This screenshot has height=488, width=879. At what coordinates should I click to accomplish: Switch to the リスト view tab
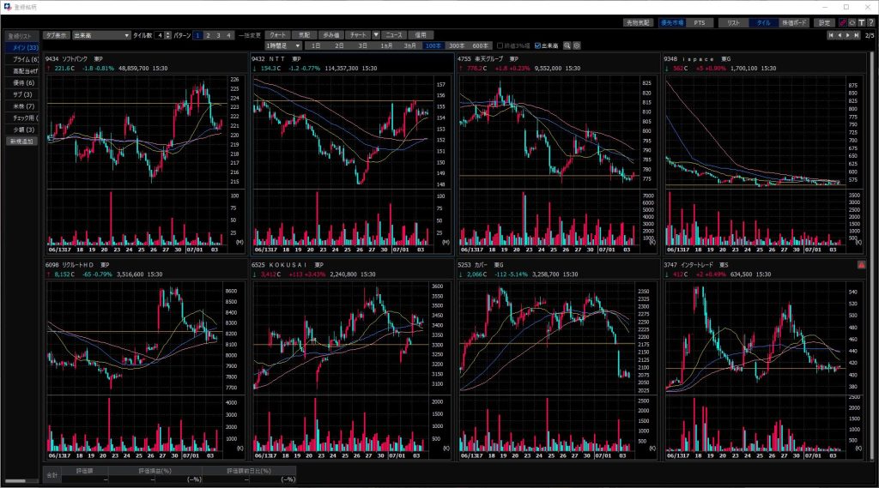pyautogui.click(x=732, y=22)
